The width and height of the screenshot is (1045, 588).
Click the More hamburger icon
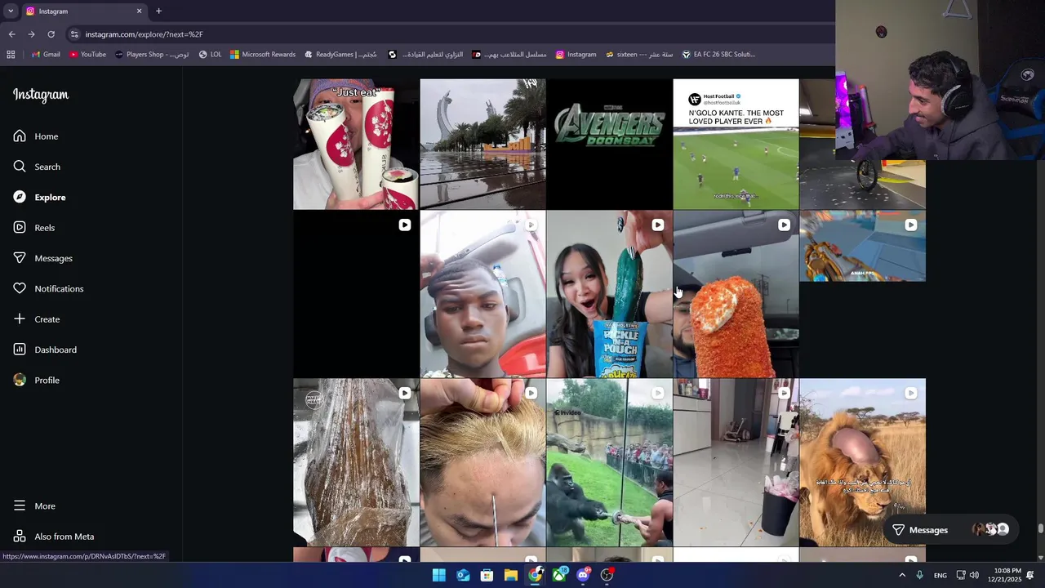tap(20, 506)
